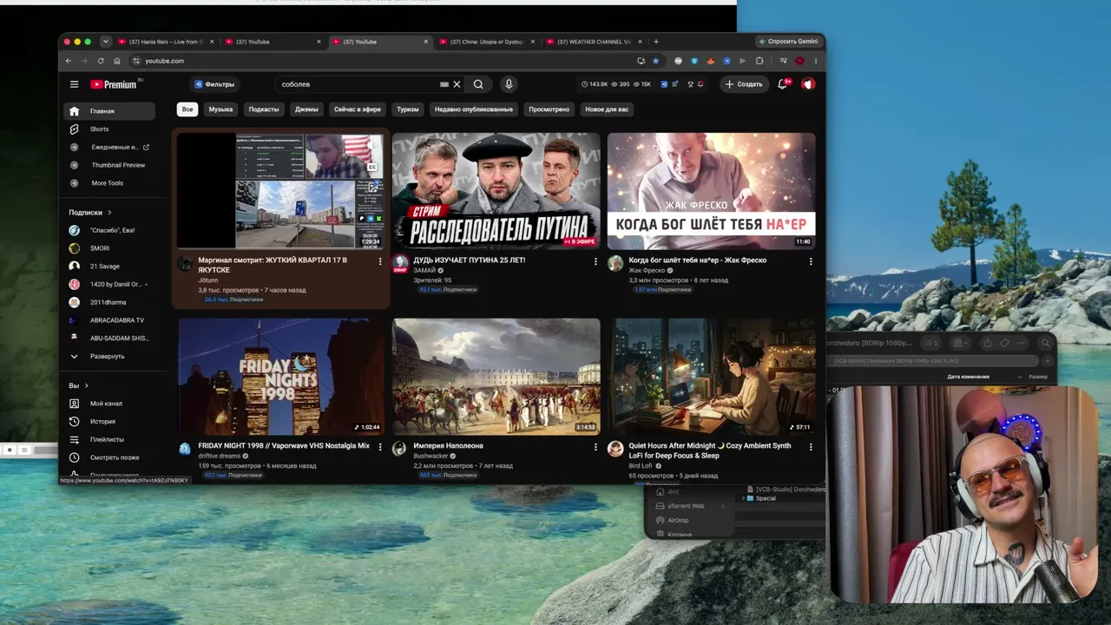This screenshot has width=1111, height=625.
Task: Select the Новое для вас chip
Action: 608,109
